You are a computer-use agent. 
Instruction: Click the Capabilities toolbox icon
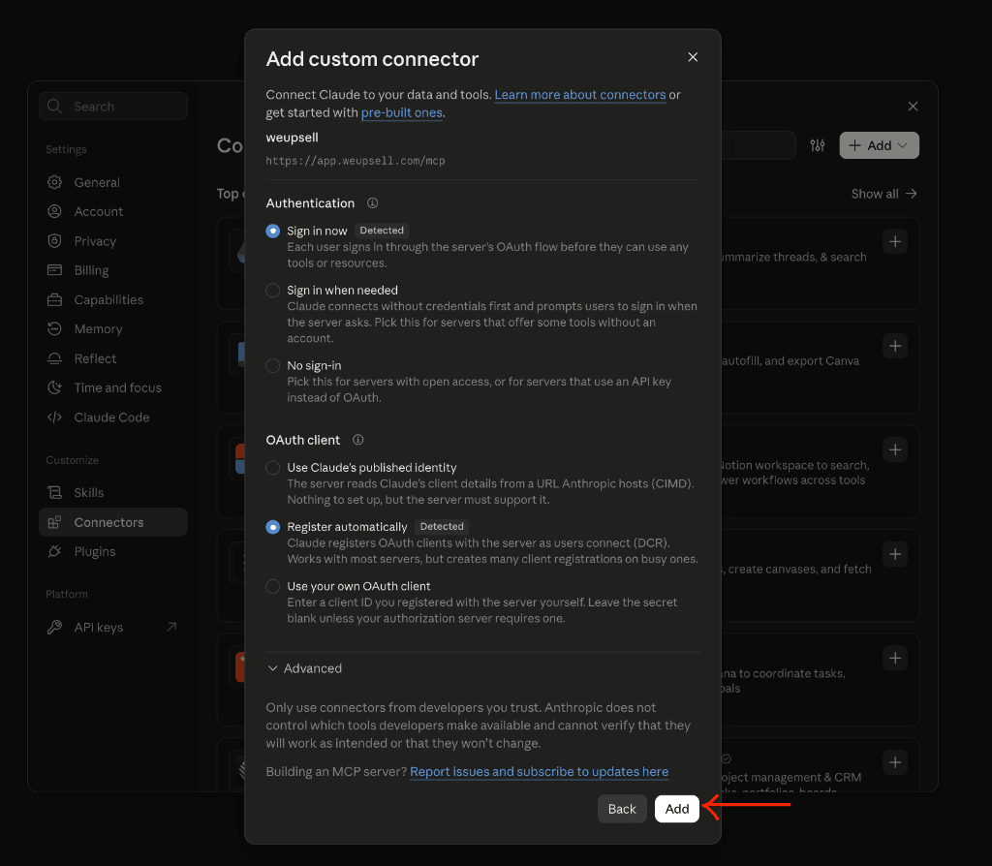(x=54, y=300)
